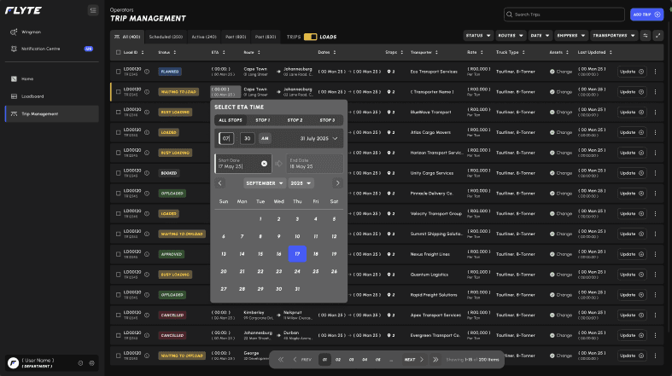Check the PLANNED row checkbox
The height and width of the screenshot is (376, 672).
pyautogui.click(x=119, y=72)
